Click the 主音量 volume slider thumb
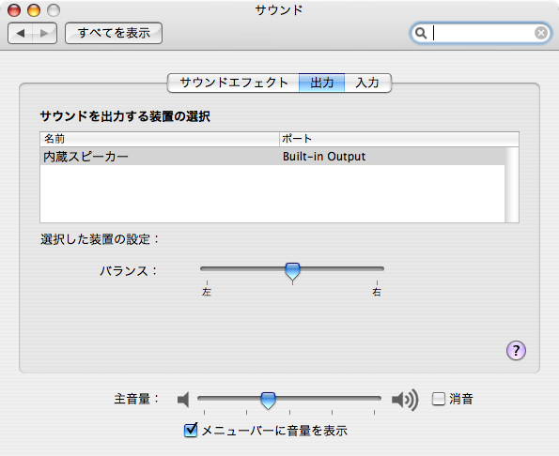Screen dimensions: 559x456 click(268, 401)
